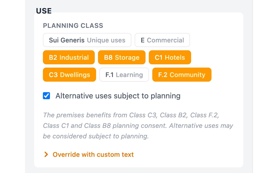Click the 'Unique uses' hint in Sui Generis
This screenshot has width=278, height=173.
[106, 40]
